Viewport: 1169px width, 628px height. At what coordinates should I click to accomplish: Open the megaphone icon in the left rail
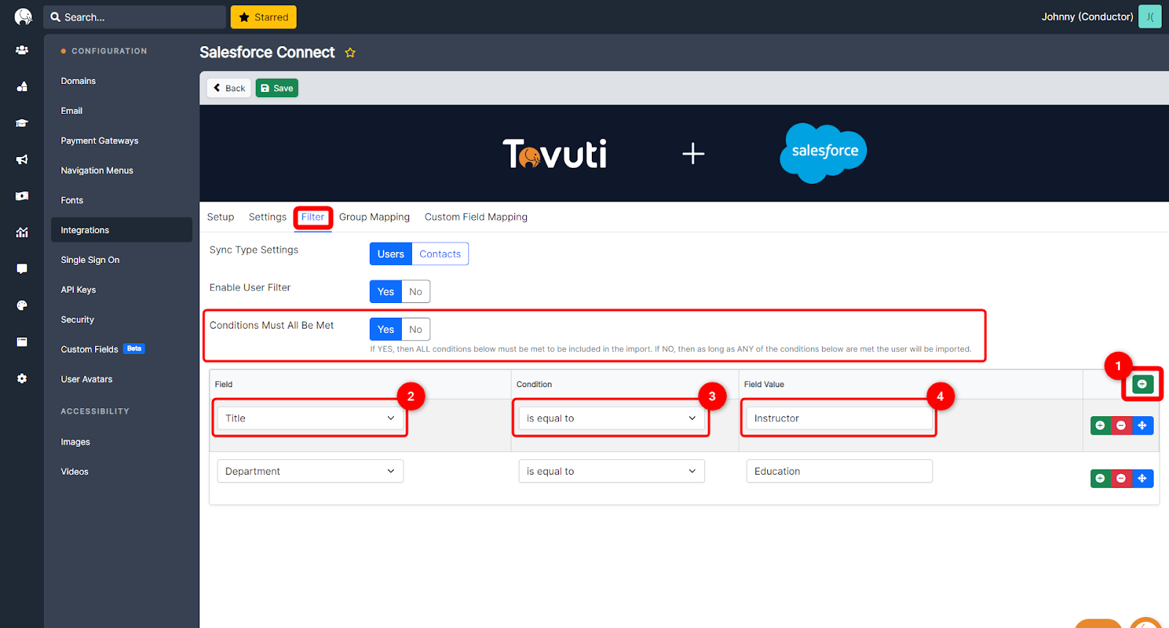[x=22, y=159]
